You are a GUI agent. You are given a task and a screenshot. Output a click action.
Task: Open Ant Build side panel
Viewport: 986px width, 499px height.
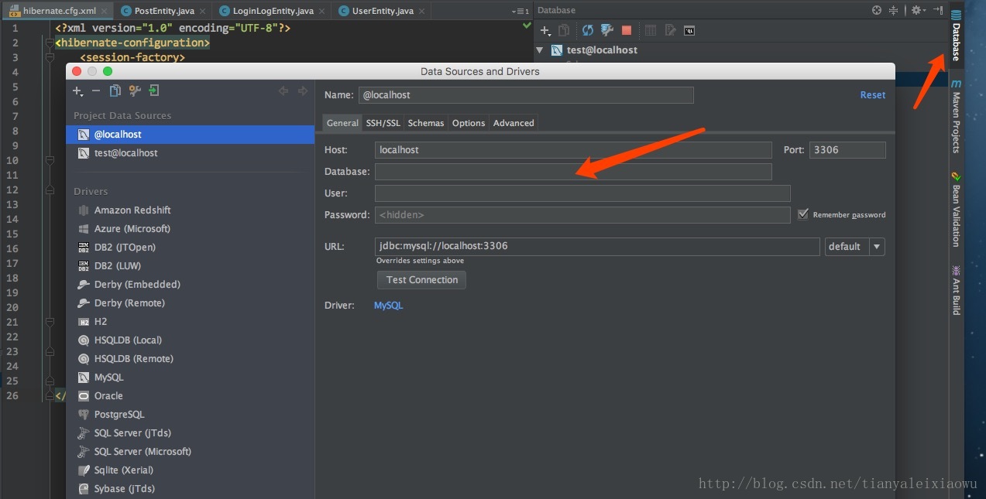click(957, 290)
